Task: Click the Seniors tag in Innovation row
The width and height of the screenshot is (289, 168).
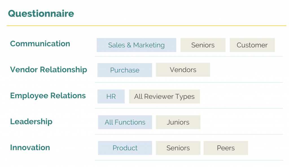Action: [178, 148]
